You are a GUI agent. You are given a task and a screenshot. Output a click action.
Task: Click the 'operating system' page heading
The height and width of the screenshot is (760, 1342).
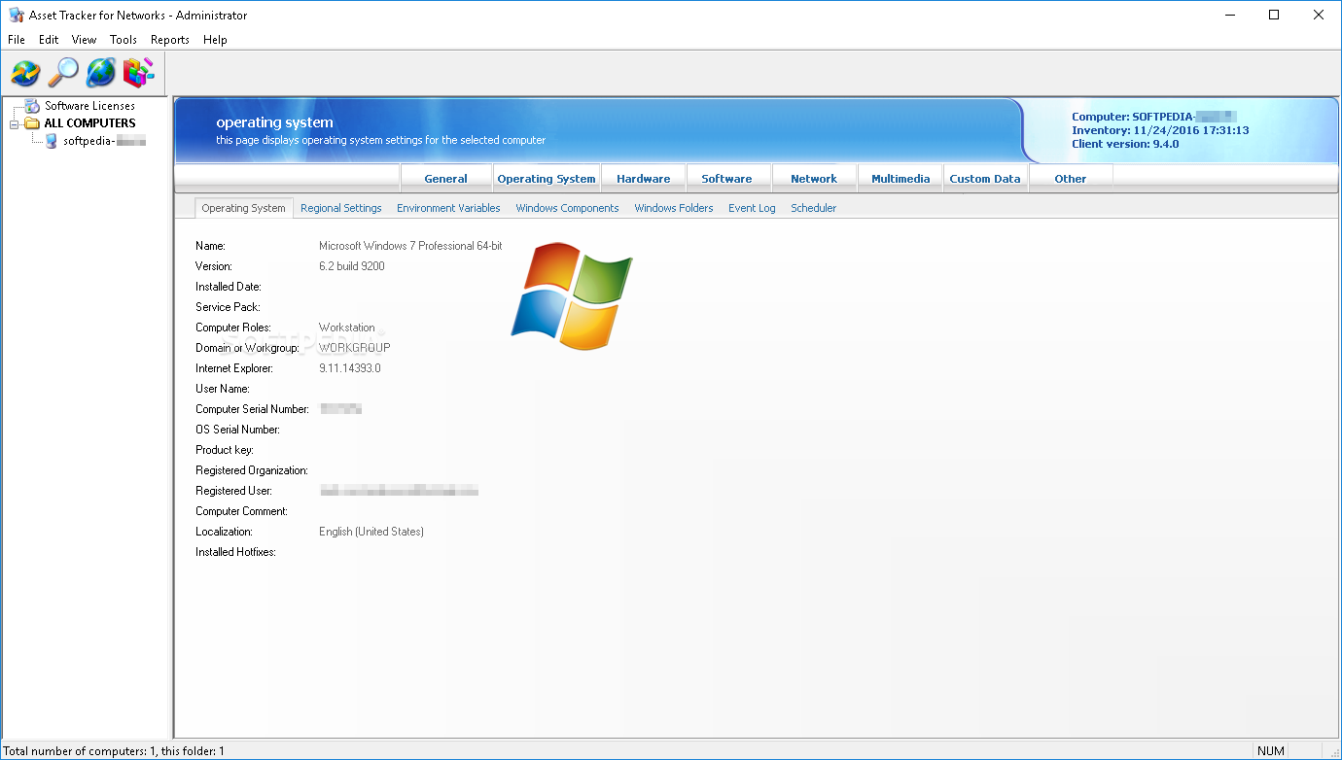[275, 122]
